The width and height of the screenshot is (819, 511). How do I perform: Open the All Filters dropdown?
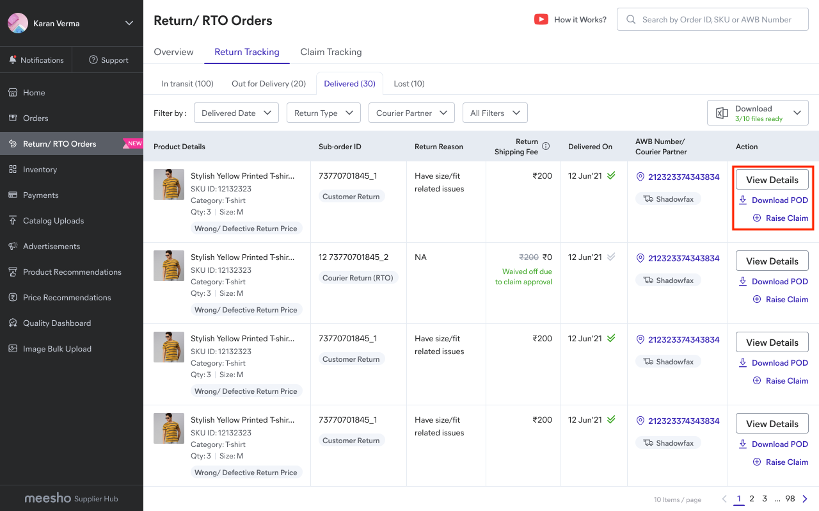click(x=495, y=113)
